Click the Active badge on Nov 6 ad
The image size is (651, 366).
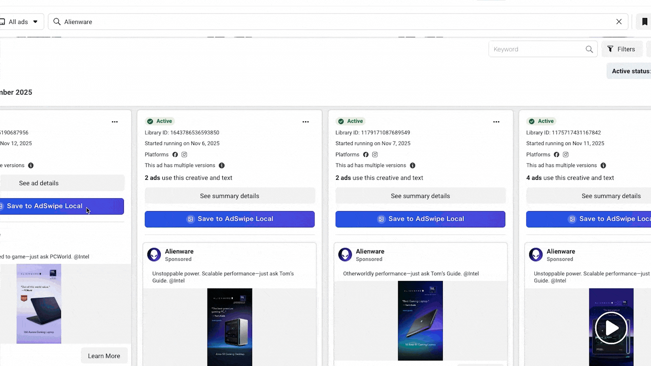click(160, 121)
